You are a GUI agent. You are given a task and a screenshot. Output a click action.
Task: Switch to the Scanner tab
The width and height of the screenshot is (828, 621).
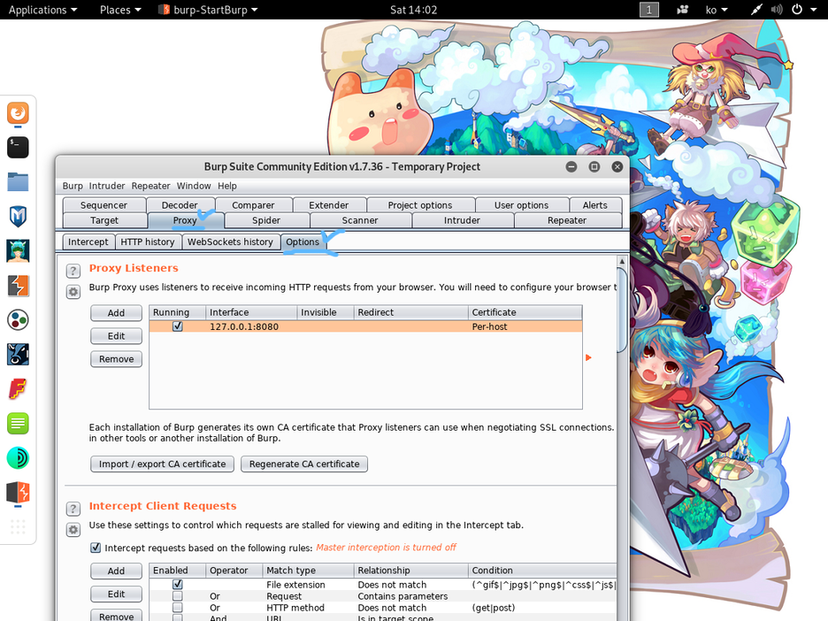[360, 220]
